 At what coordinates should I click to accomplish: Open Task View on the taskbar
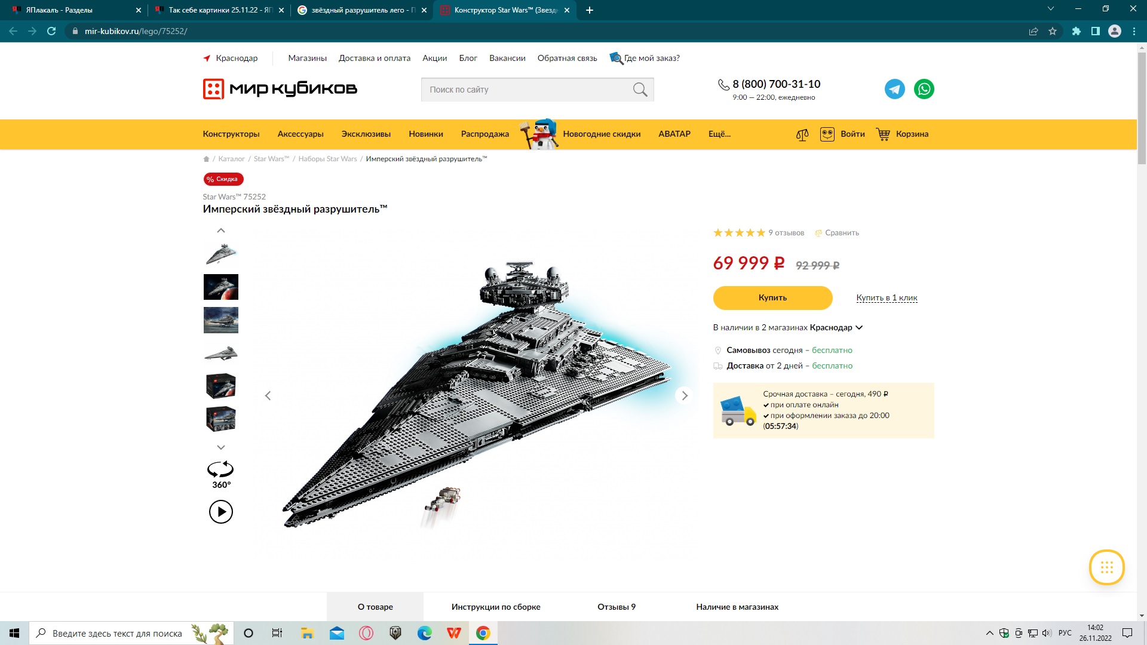[x=277, y=633]
